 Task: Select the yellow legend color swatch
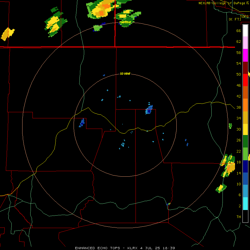(x=245, y=129)
